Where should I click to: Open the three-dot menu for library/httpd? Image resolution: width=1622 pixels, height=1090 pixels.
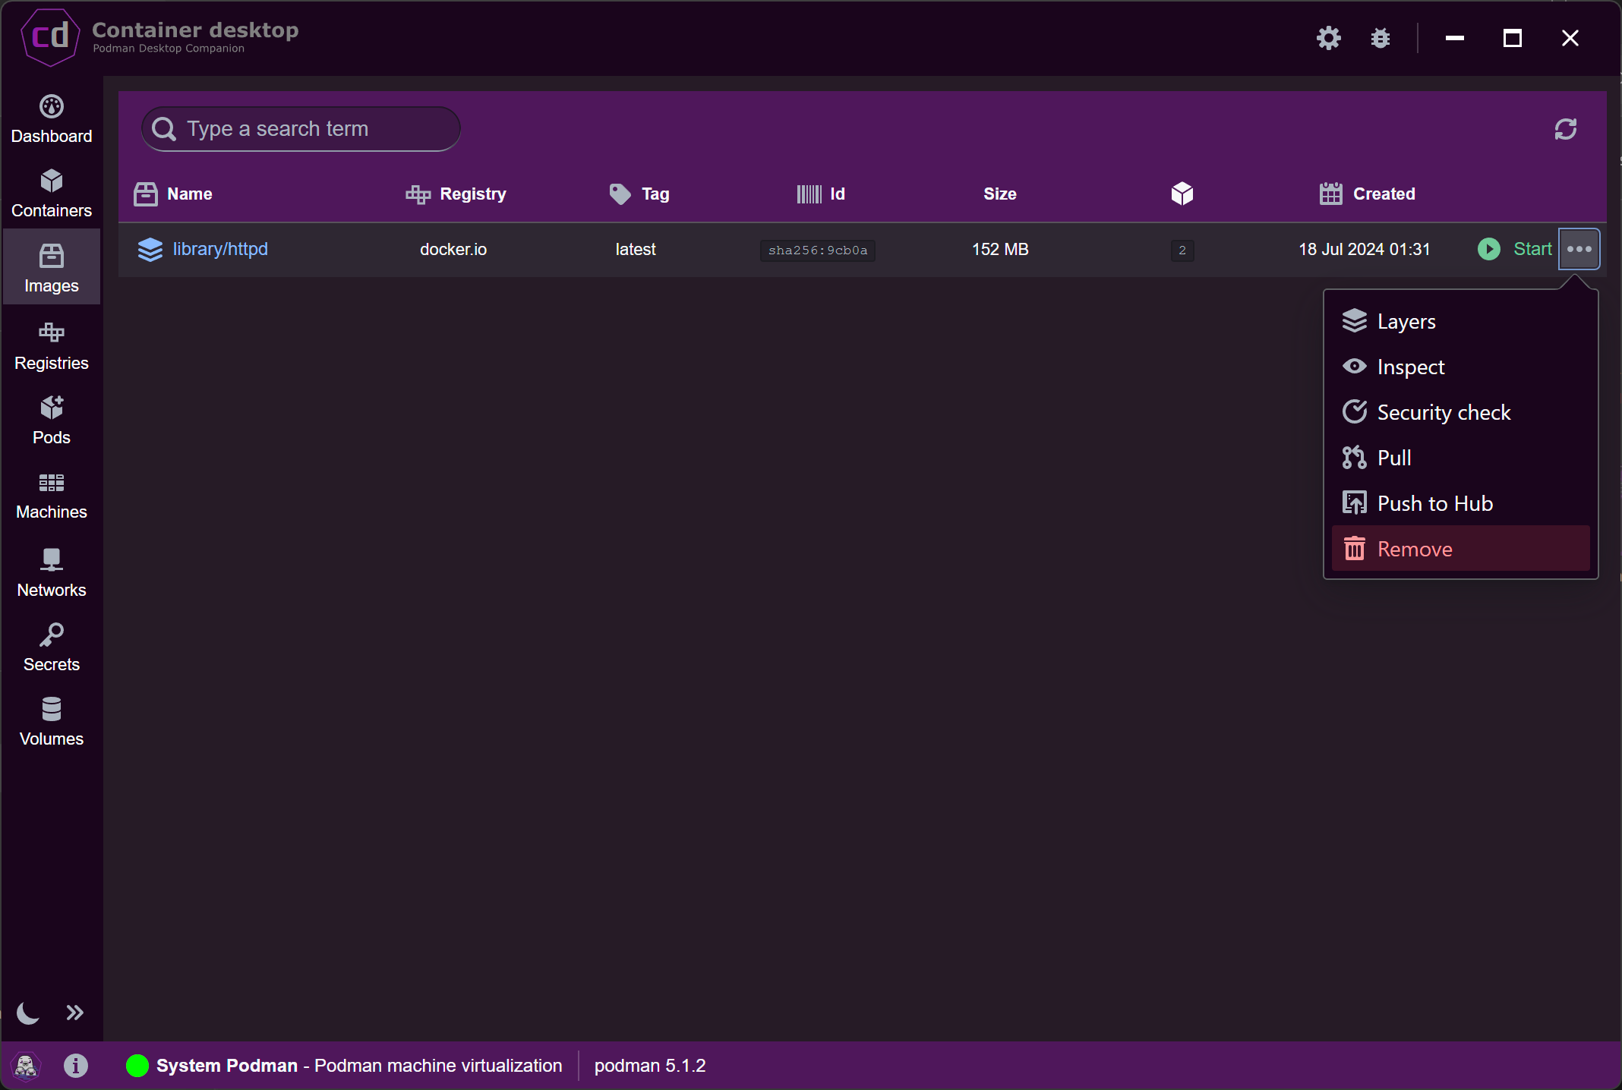(x=1579, y=250)
